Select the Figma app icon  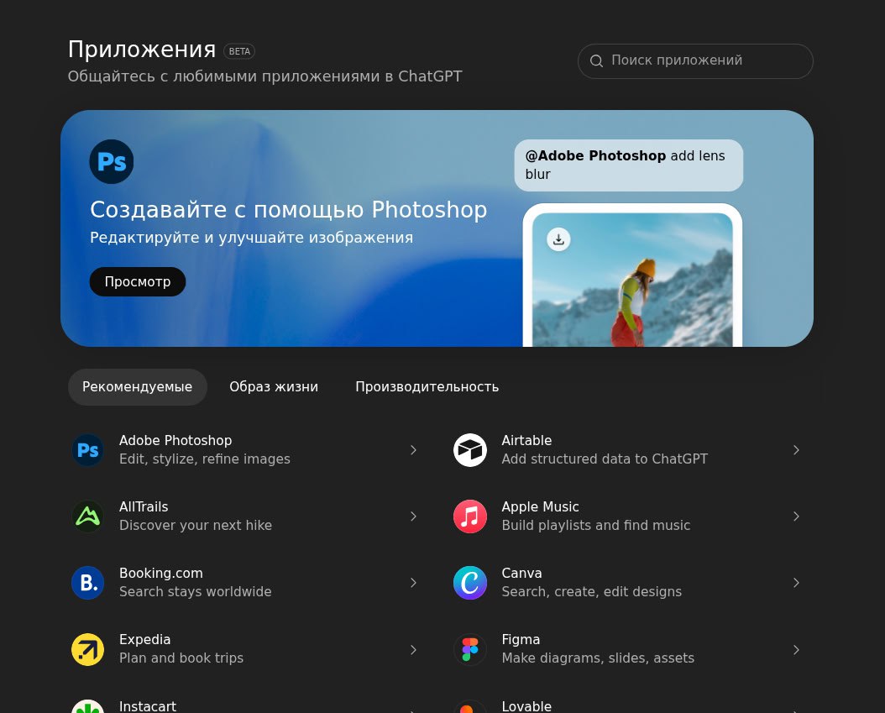coord(470,649)
